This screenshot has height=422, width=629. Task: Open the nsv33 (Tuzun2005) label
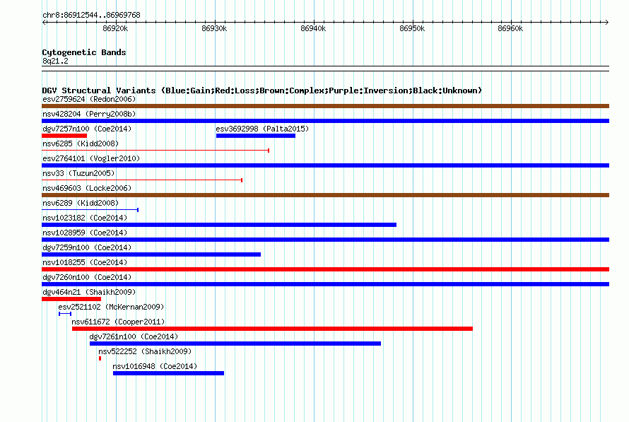[78, 173]
